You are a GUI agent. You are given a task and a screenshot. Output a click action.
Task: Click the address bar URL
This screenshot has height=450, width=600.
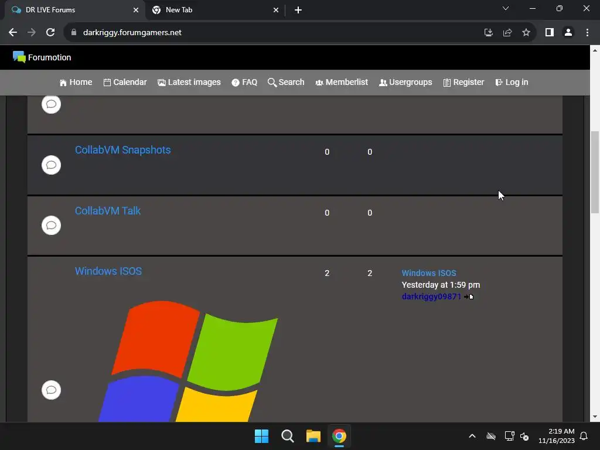coord(132,33)
